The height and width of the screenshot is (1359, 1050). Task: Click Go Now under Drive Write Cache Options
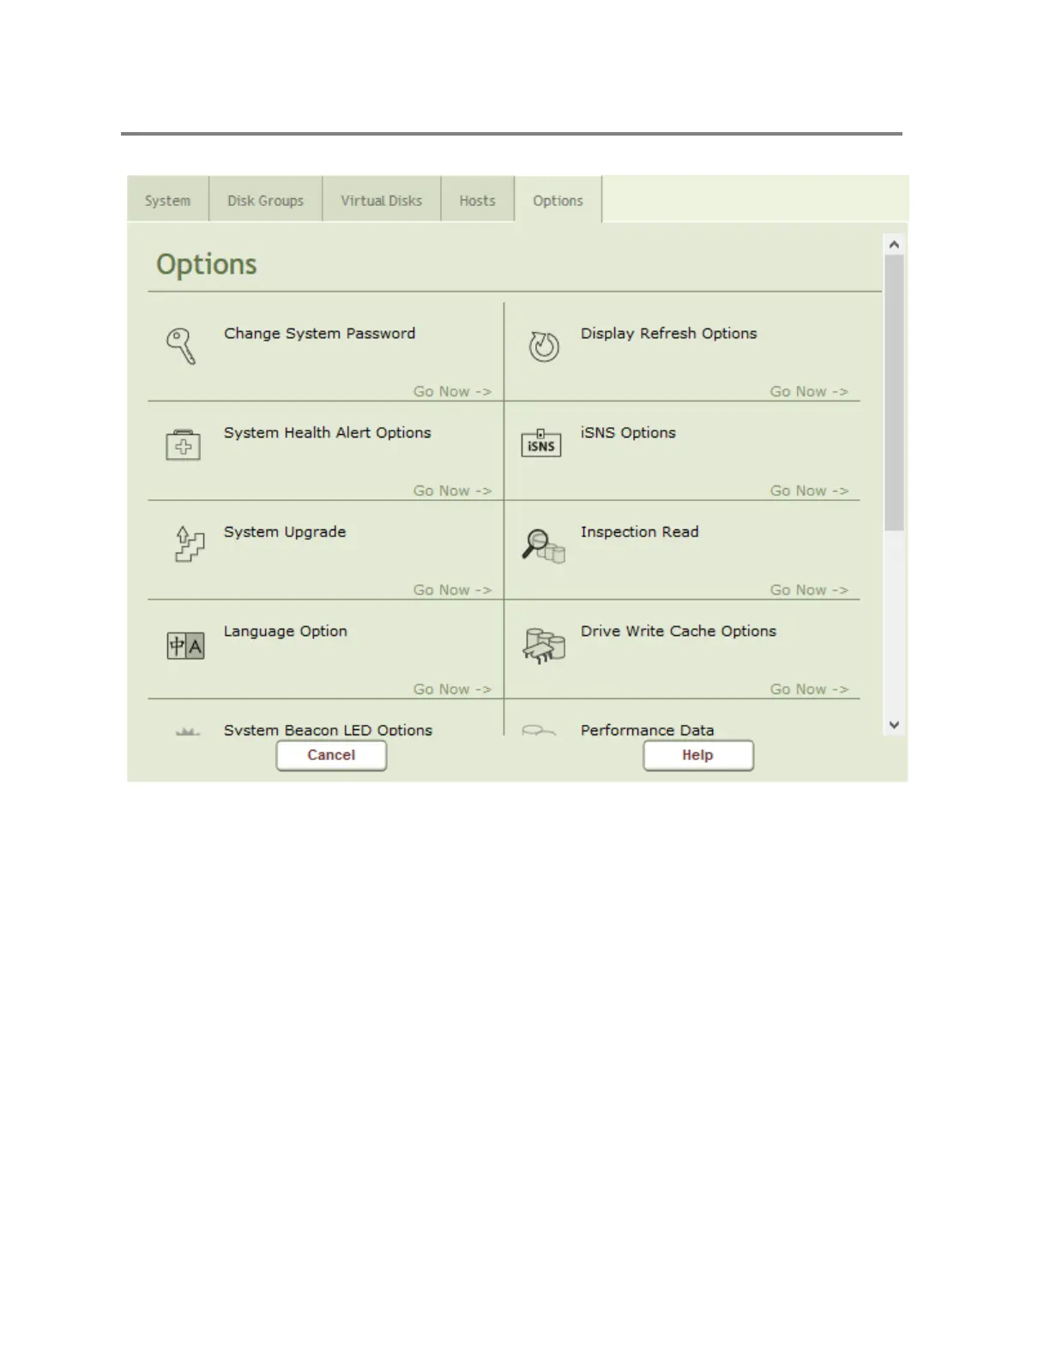(809, 689)
